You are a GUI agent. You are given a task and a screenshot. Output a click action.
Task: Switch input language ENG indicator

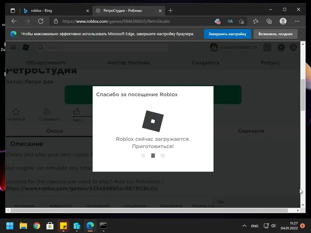pos(255,226)
